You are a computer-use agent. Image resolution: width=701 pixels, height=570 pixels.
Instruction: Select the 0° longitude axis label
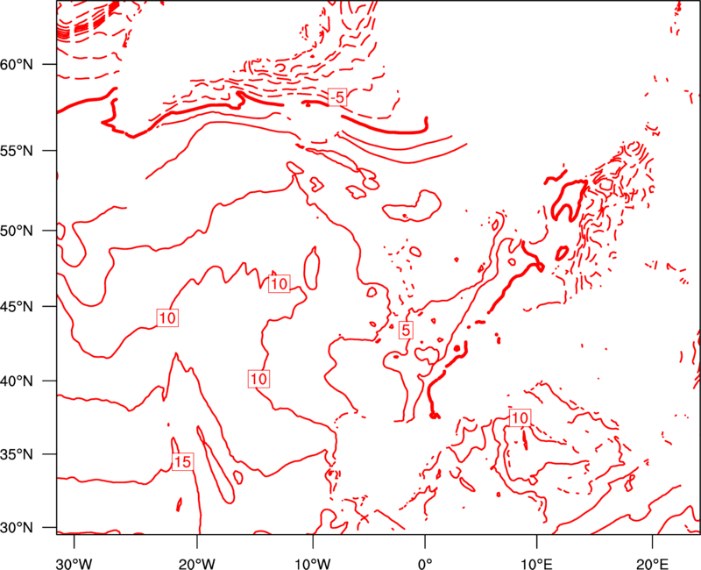point(425,564)
